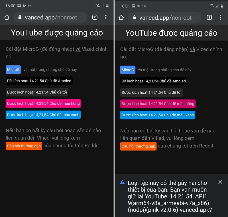Screen dimensions: 228x217
Task: Tap 'của chúng tôi trên Reddit' in right screenshot
Action: click(186, 146)
